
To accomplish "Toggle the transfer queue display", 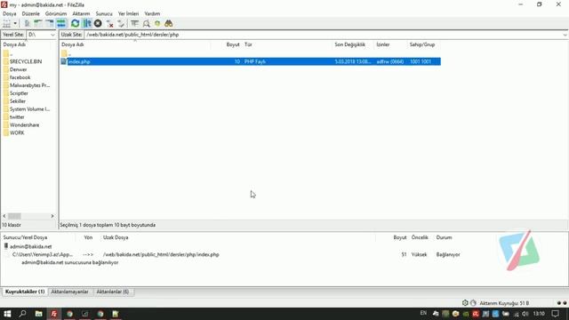I will (x=61, y=24).
